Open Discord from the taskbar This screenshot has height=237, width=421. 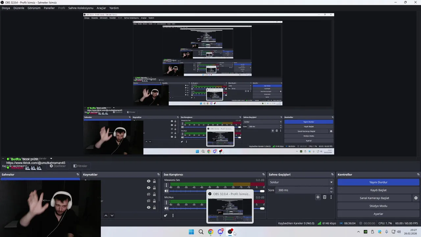click(x=220, y=232)
